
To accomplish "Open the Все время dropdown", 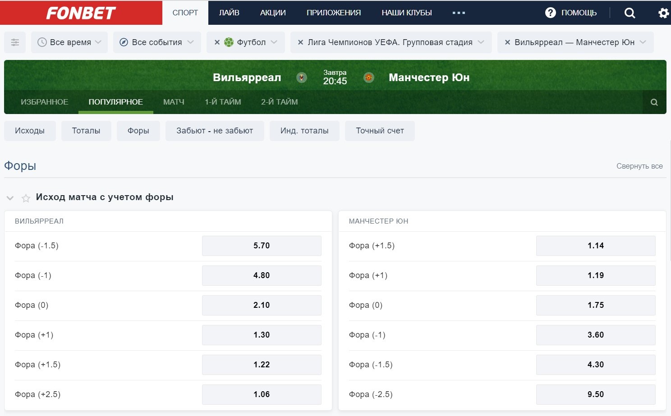I will tap(69, 42).
